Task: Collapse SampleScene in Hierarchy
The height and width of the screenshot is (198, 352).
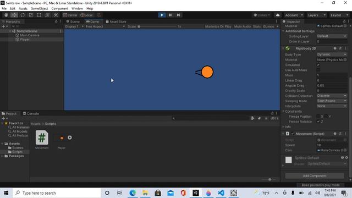Action: click(x=10, y=31)
